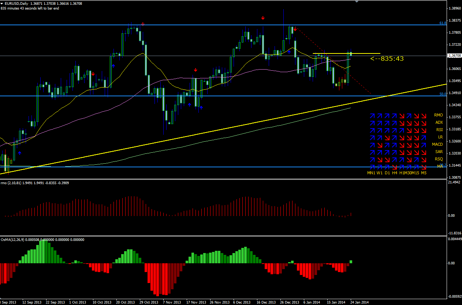Image resolution: width=462 pixels, height=305 pixels.
Task: Click the RSQ red arrow in W1 column
Action: tap(380, 160)
